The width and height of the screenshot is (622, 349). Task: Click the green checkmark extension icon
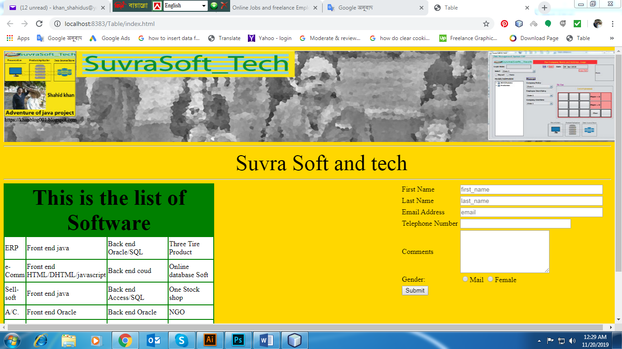577,24
